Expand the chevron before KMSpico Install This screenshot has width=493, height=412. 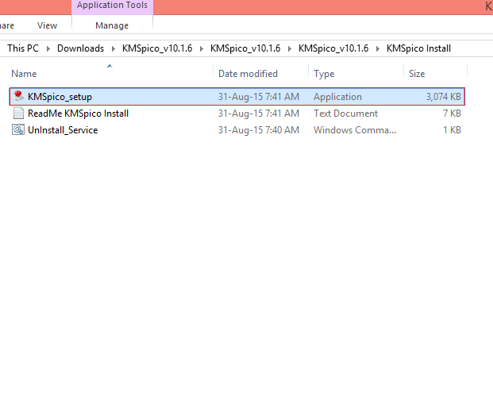pos(377,48)
